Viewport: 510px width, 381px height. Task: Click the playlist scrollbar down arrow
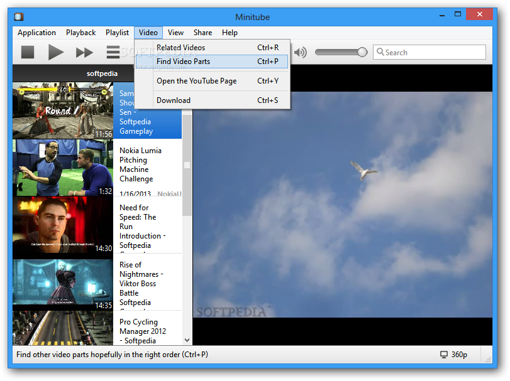187,340
